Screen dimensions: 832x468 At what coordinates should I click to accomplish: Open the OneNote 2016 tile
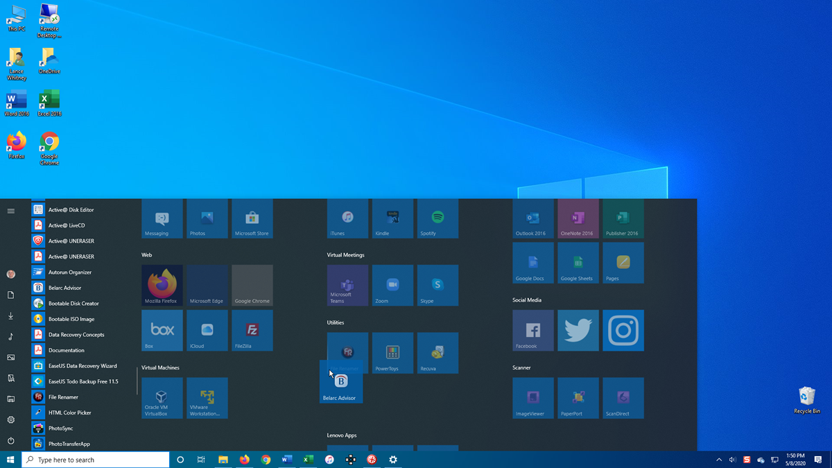578,219
